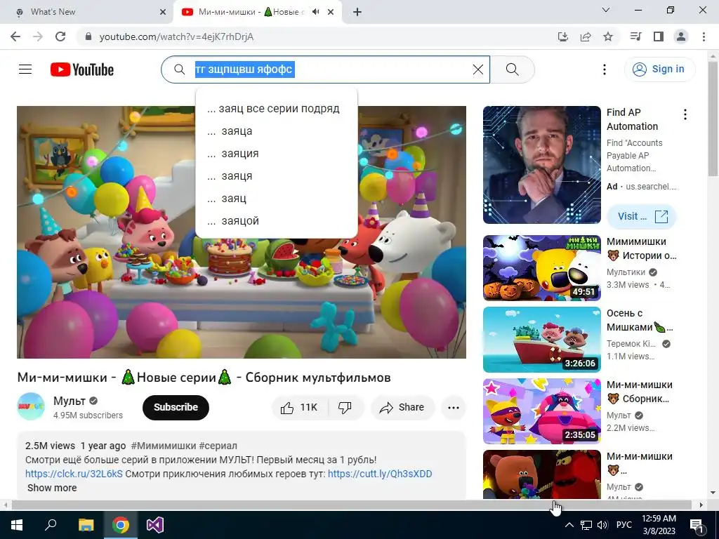Open the Мульт channel avatar

click(x=31, y=406)
